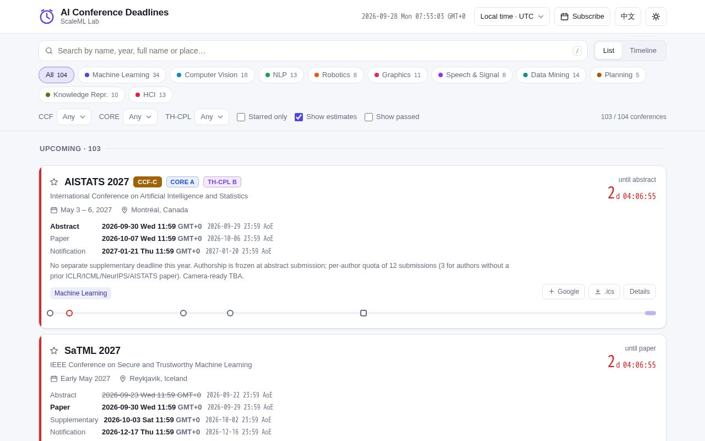
Task: Switch language to 中文
Action: (x=628, y=17)
